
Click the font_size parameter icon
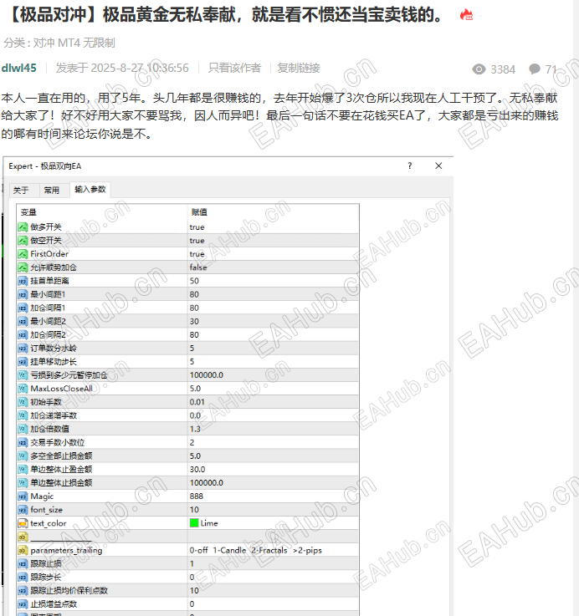click(23, 510)
